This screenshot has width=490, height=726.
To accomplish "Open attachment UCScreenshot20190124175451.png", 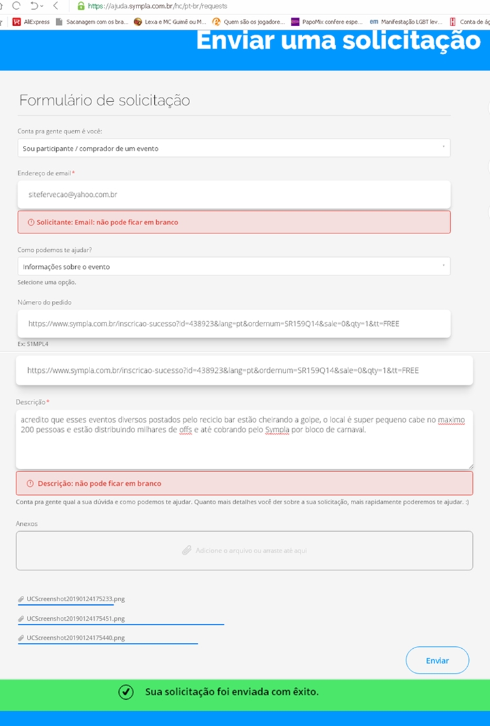I will (x=75, y=618).
